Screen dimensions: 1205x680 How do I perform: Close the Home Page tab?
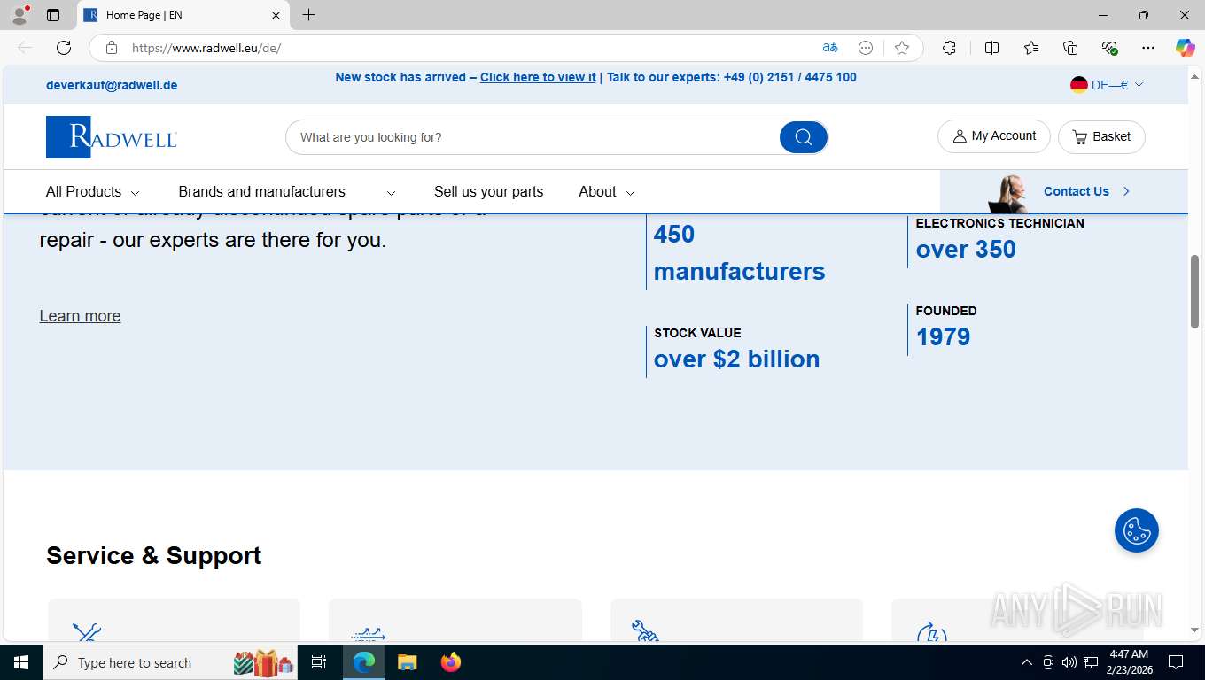point(276,15)
